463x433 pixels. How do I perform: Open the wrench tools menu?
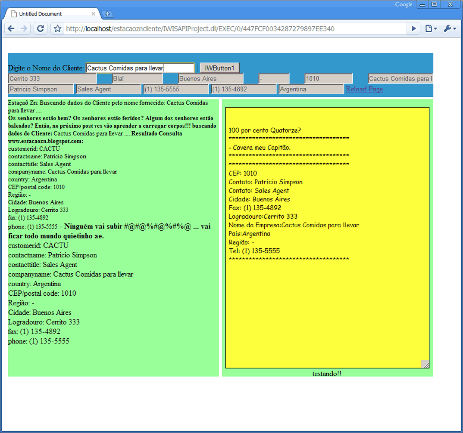[x=450, y=28]
